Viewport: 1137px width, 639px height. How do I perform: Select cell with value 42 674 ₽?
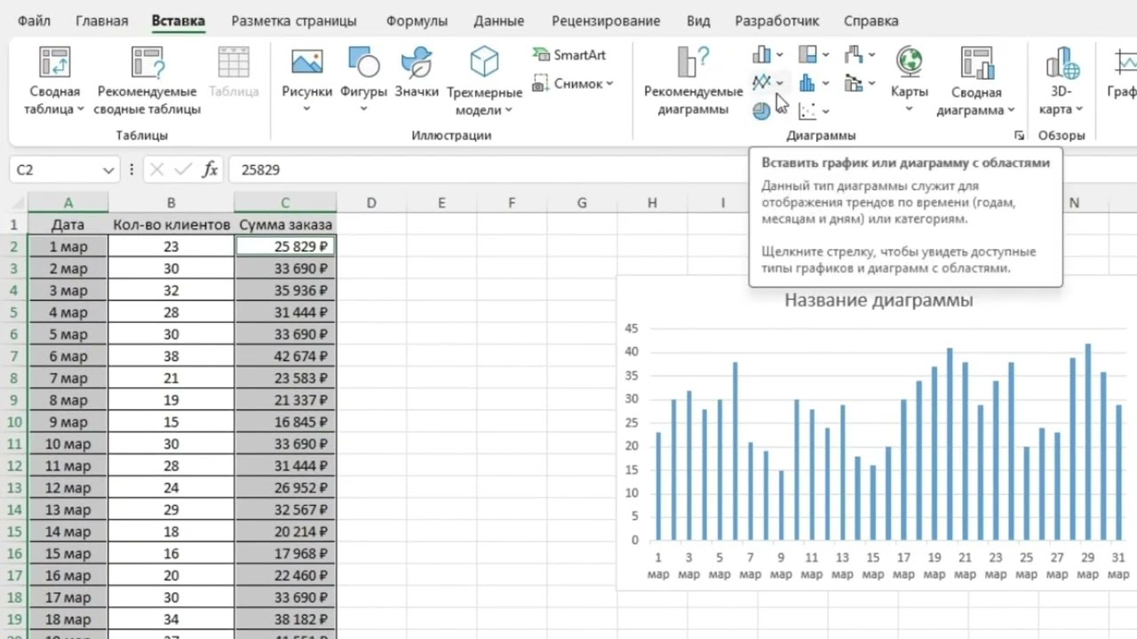(x=285, y=356)
